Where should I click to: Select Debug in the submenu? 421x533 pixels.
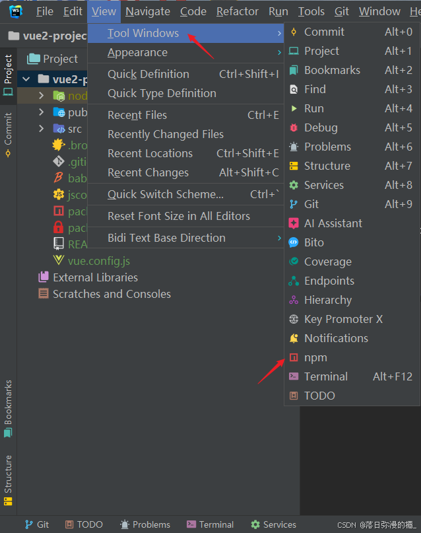click(x=352, y=128)
